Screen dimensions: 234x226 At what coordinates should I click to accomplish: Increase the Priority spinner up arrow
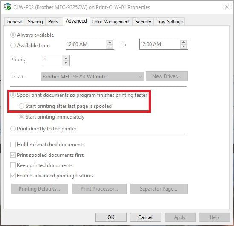coord(66,58)
